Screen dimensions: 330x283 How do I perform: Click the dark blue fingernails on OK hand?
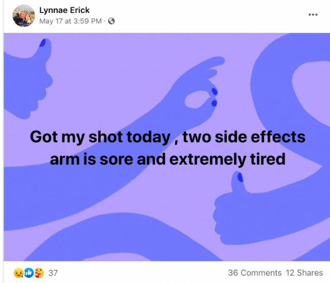(213, 98)
